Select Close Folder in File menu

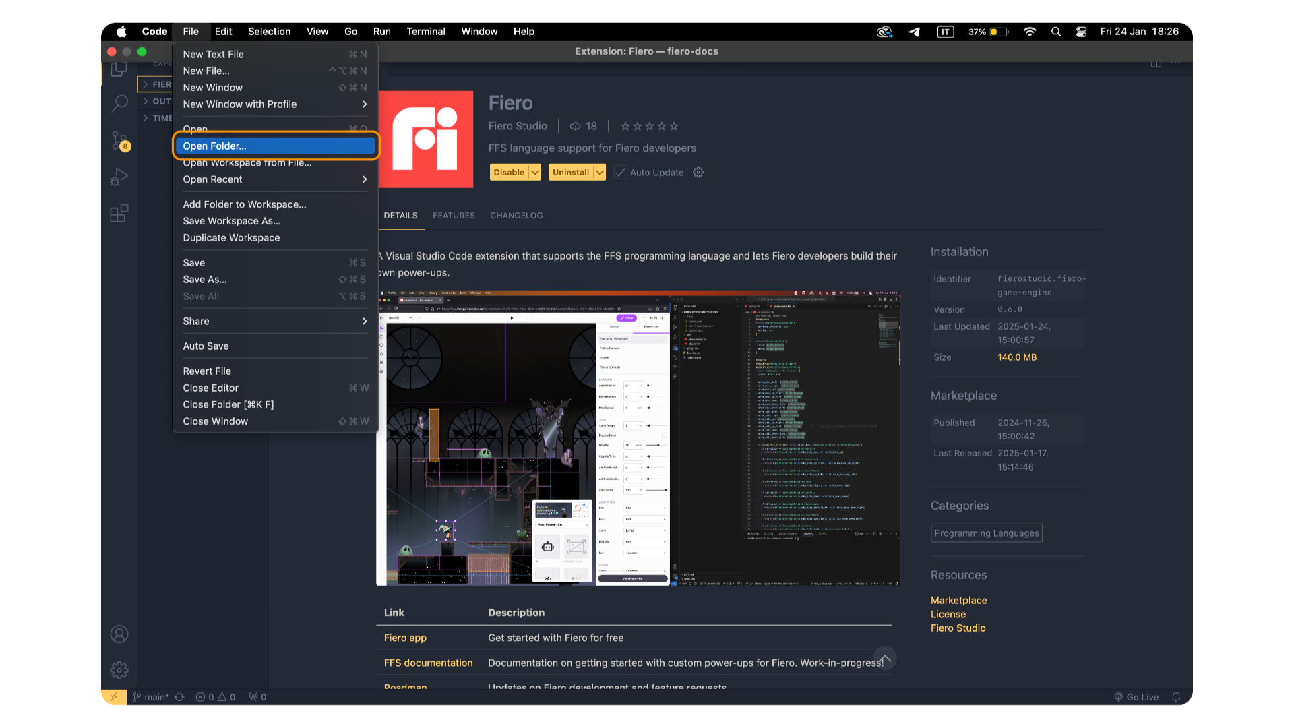click(x=275, y=404)
